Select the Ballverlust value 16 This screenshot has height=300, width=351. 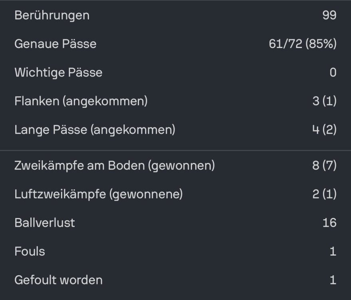click(329, 222)
